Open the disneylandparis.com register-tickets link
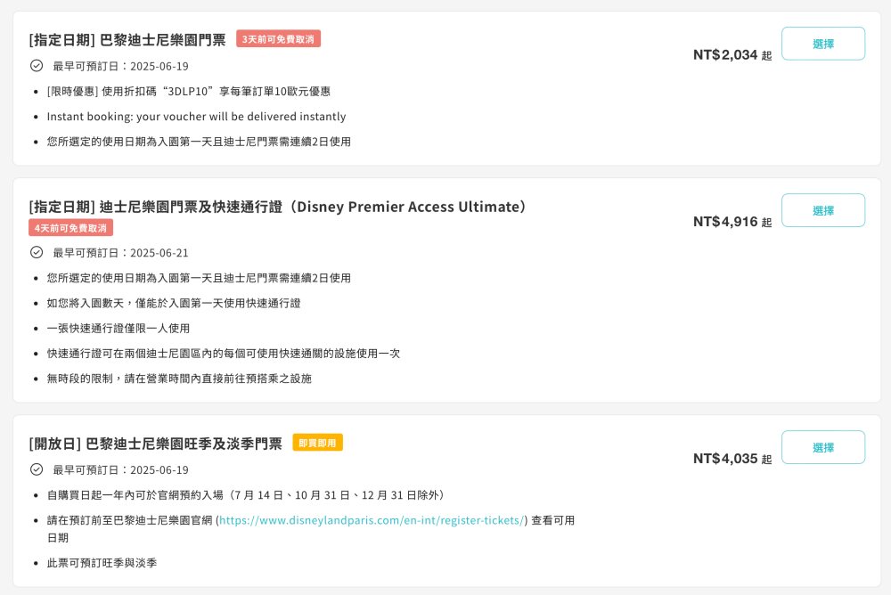Viewport: 891px width, 595px height. (x=372, y=520)
